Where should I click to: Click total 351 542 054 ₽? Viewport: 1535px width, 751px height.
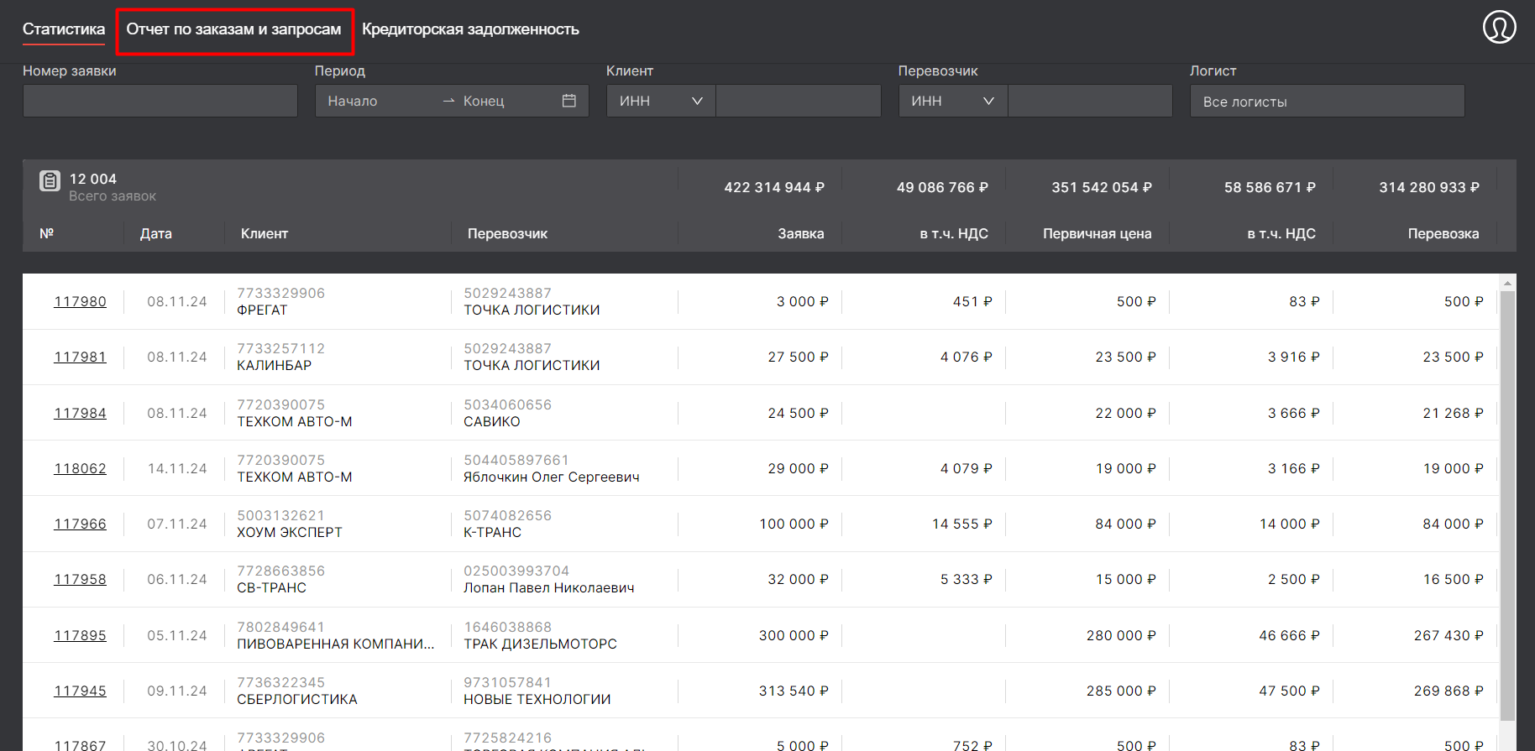[x=1102, y=187]
